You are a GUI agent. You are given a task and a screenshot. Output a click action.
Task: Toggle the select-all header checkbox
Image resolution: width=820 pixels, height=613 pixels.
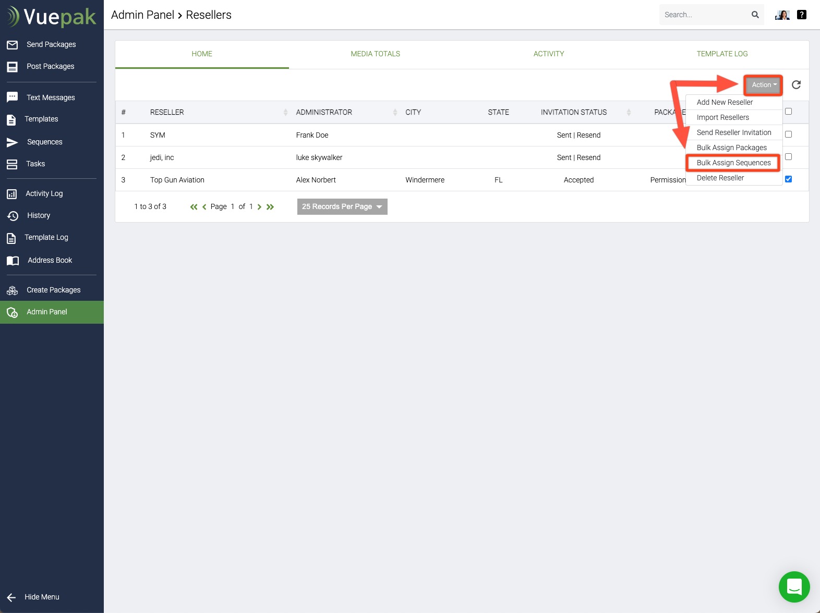pyautogui.click(x=788, y=112)
